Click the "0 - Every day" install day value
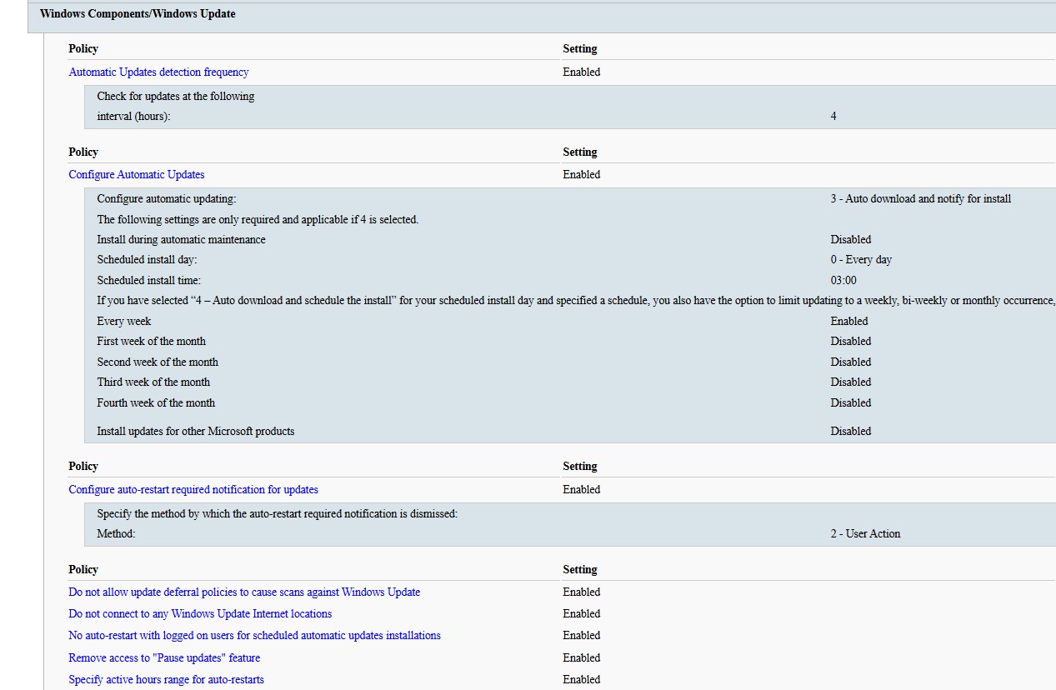Screen dimensions: 1056x690 click(x=861, y=260)
